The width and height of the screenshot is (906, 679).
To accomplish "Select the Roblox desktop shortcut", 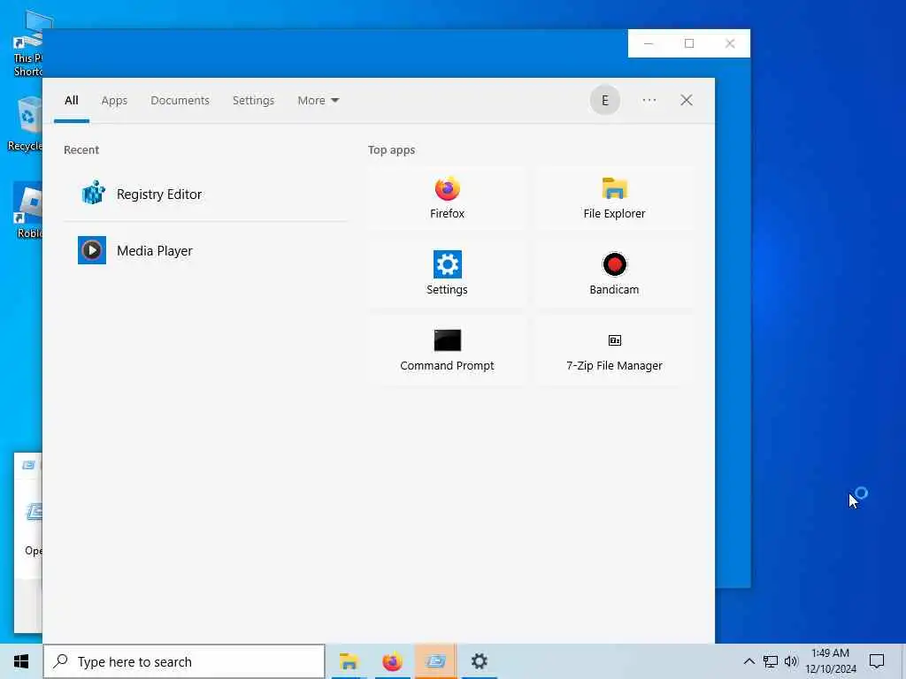I will click(27, 210).
